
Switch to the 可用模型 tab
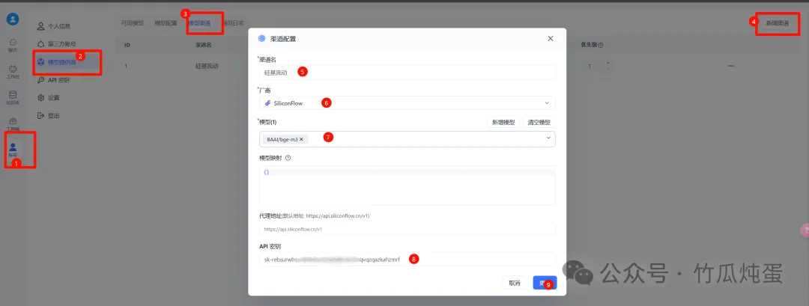point(133,23)
